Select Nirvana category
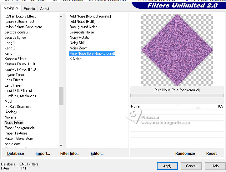This screenshot has width=226, height=172. pyautogui.click(x=11, y=117)
